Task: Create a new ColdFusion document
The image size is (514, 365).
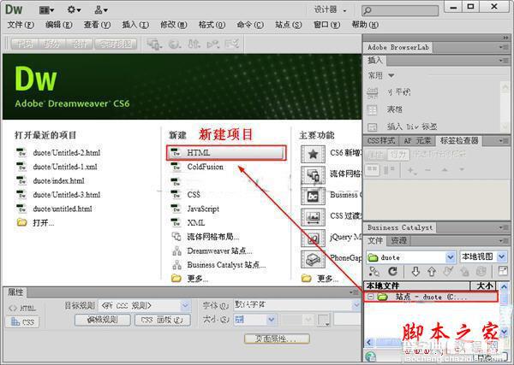Action: [206, 167]
